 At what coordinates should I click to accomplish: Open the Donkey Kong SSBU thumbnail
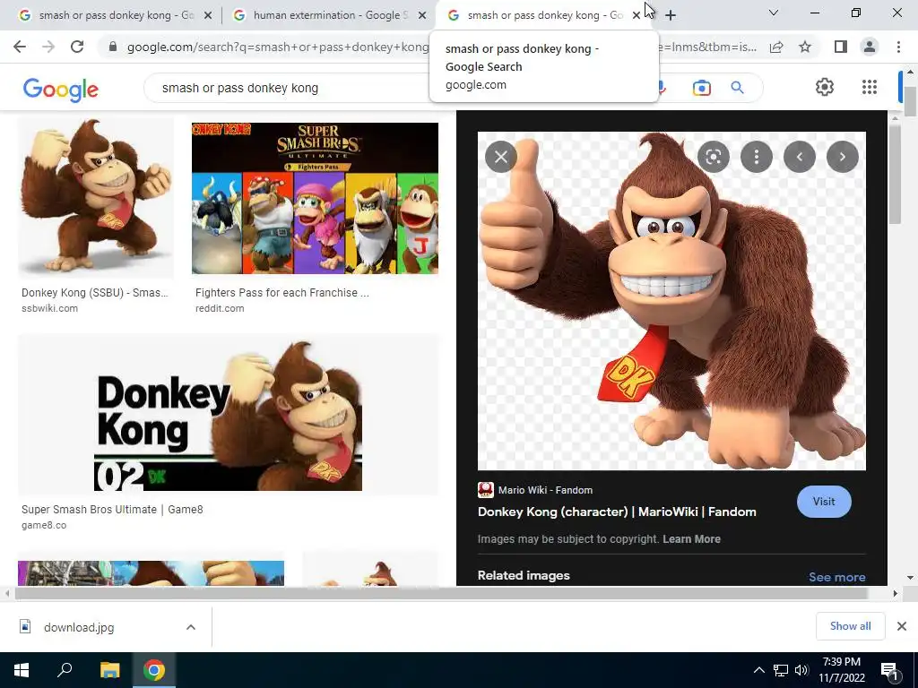[x=95, y=196]
